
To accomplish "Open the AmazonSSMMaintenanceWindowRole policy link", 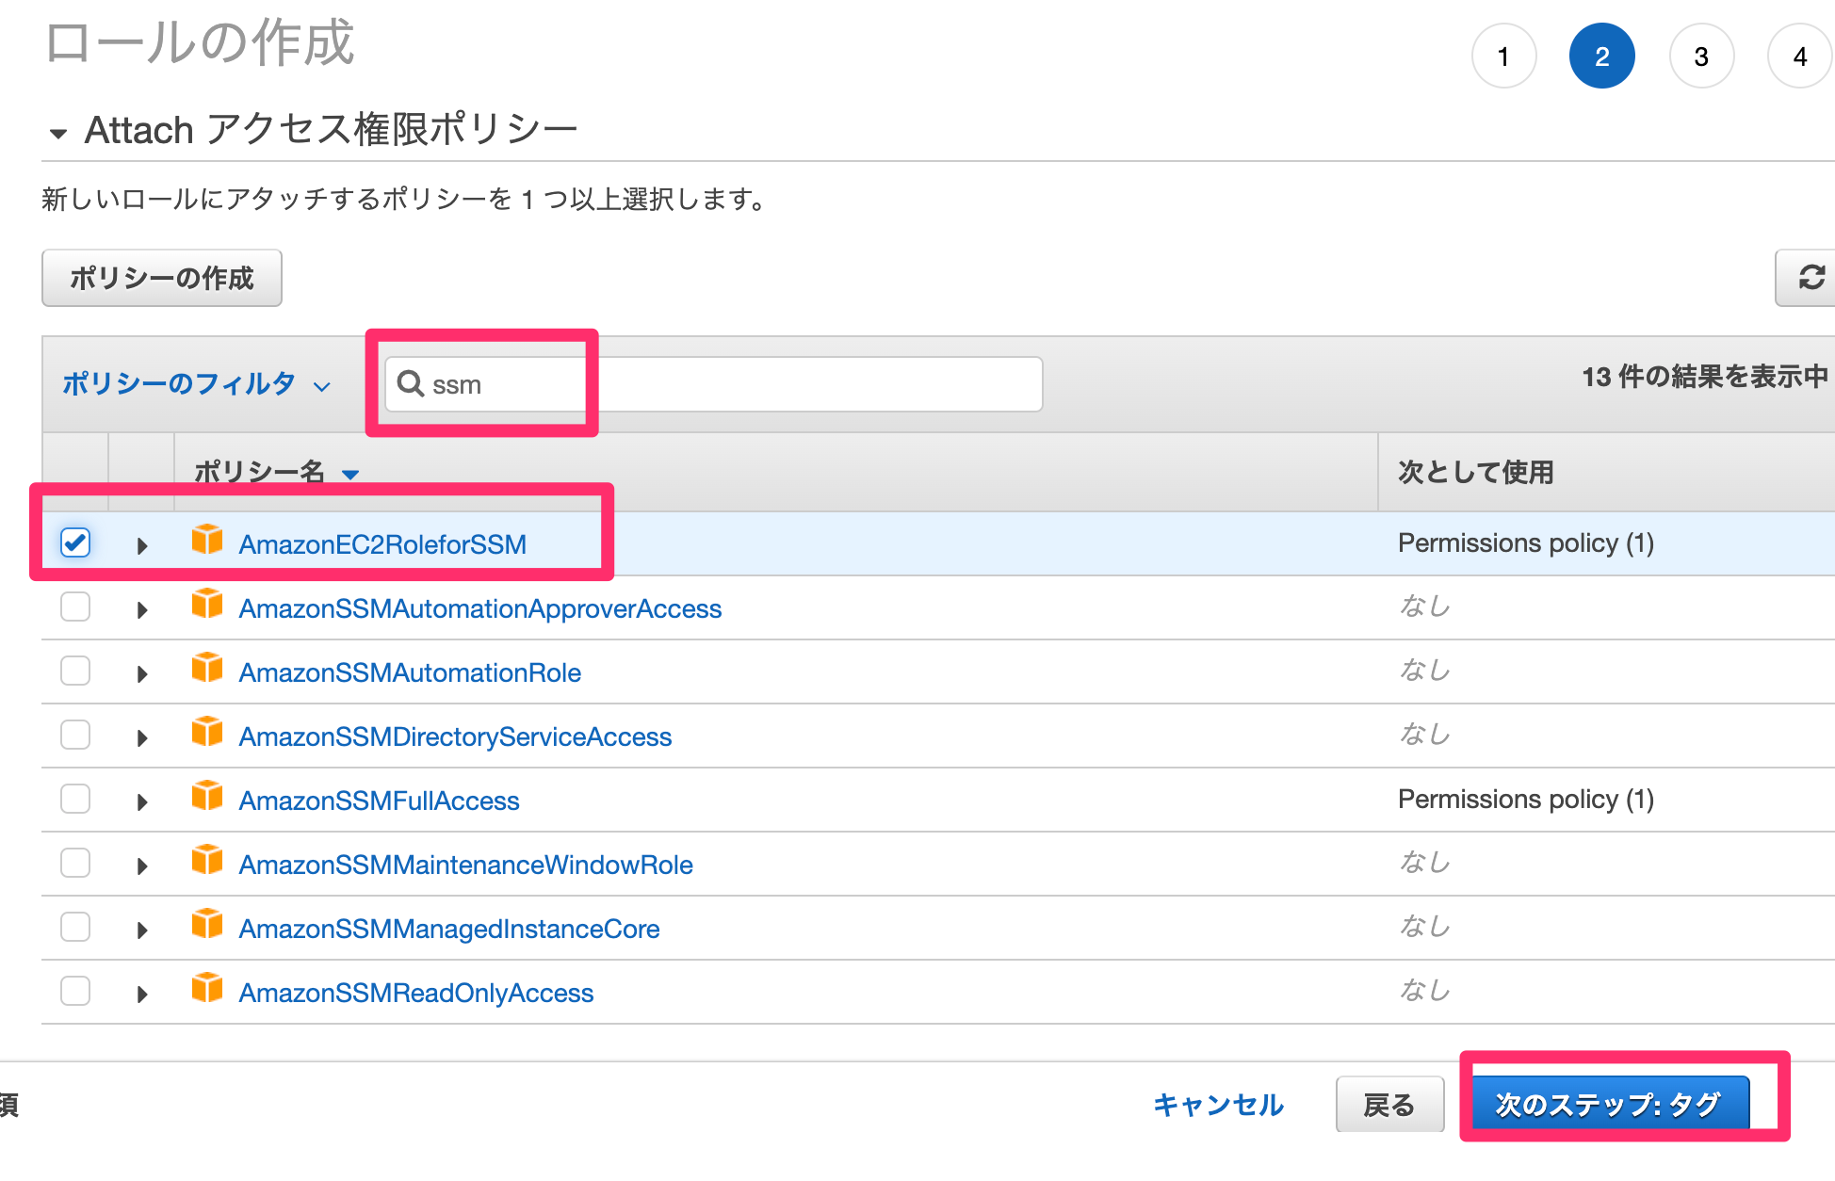I will [465, 865].
